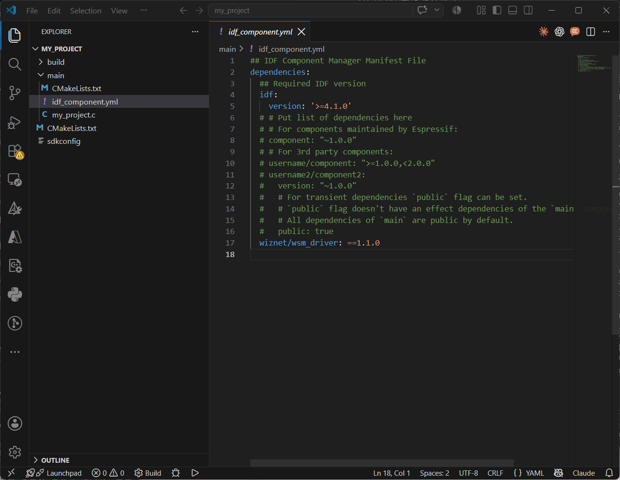Viewport: 620px width, 480px height.
Task: Click the Copilot status icon in status bar
Action: (559, 473)
